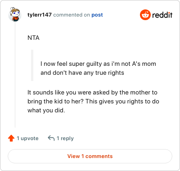Click the "NTA" verdict text

33,38
